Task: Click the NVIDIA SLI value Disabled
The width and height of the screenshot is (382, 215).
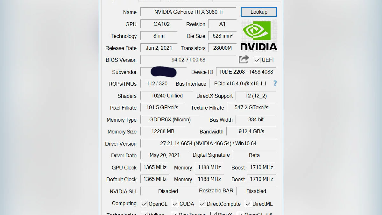Action: tap(168, 191)
